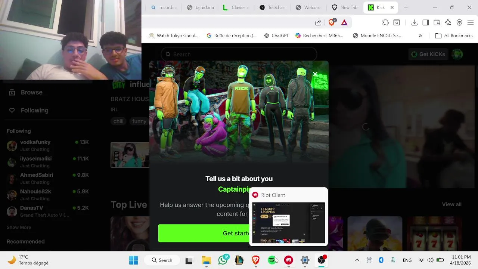Open the featured stream preview thumbnail
478x269 pixels.
point(130,155)
